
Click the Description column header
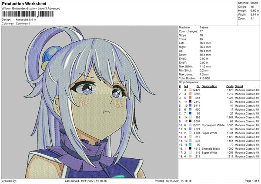(209, 86)
